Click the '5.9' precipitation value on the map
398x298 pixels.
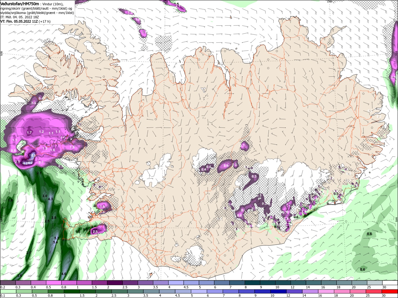click(34, 156)
